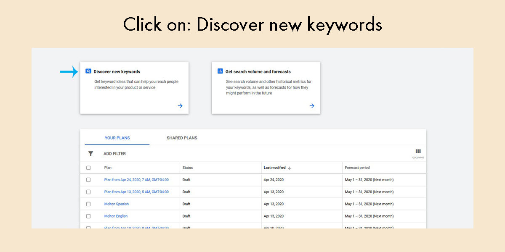Select the Melton English row checkbox
The width and height of the screenshot is (505, 252).
88,216
